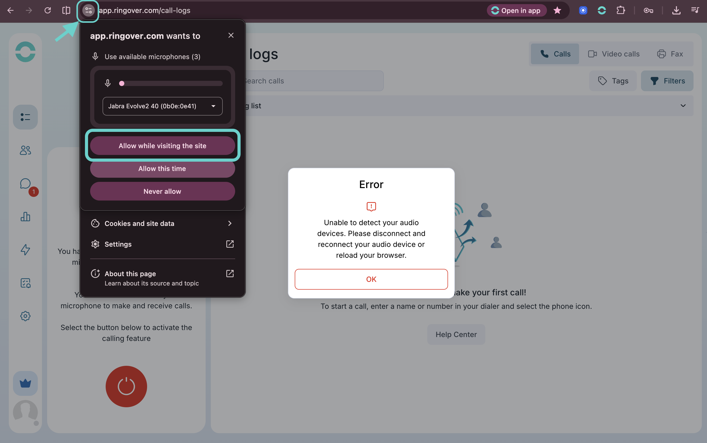Click the crown upgrade icon in sidebar
The height and width of the screenshot is (443, 707).
coord(25,383)
